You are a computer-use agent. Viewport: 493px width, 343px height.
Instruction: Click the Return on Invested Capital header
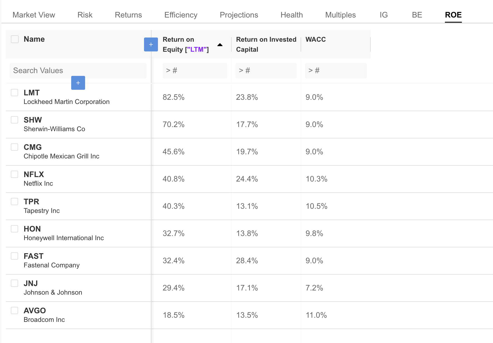click(x=266, y=44)
